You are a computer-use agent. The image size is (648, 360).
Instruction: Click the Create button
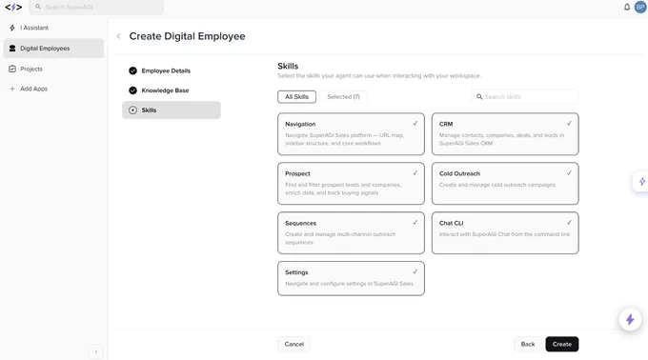click(x=562, y=344)
